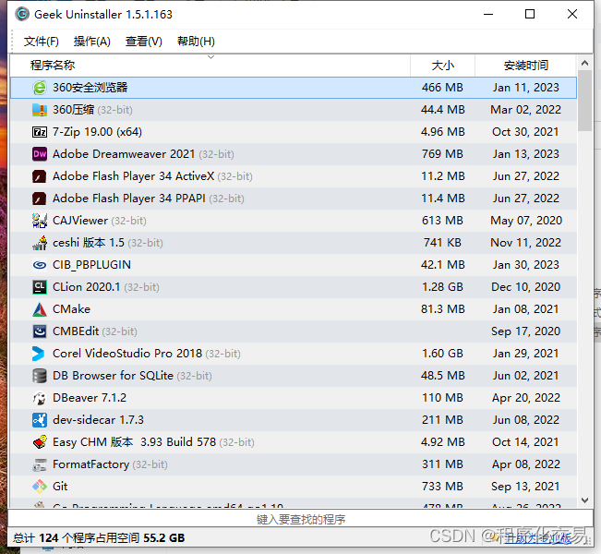Click the 741 KB size value
This screenshot has width=601, height=554.
pos(442,243)
